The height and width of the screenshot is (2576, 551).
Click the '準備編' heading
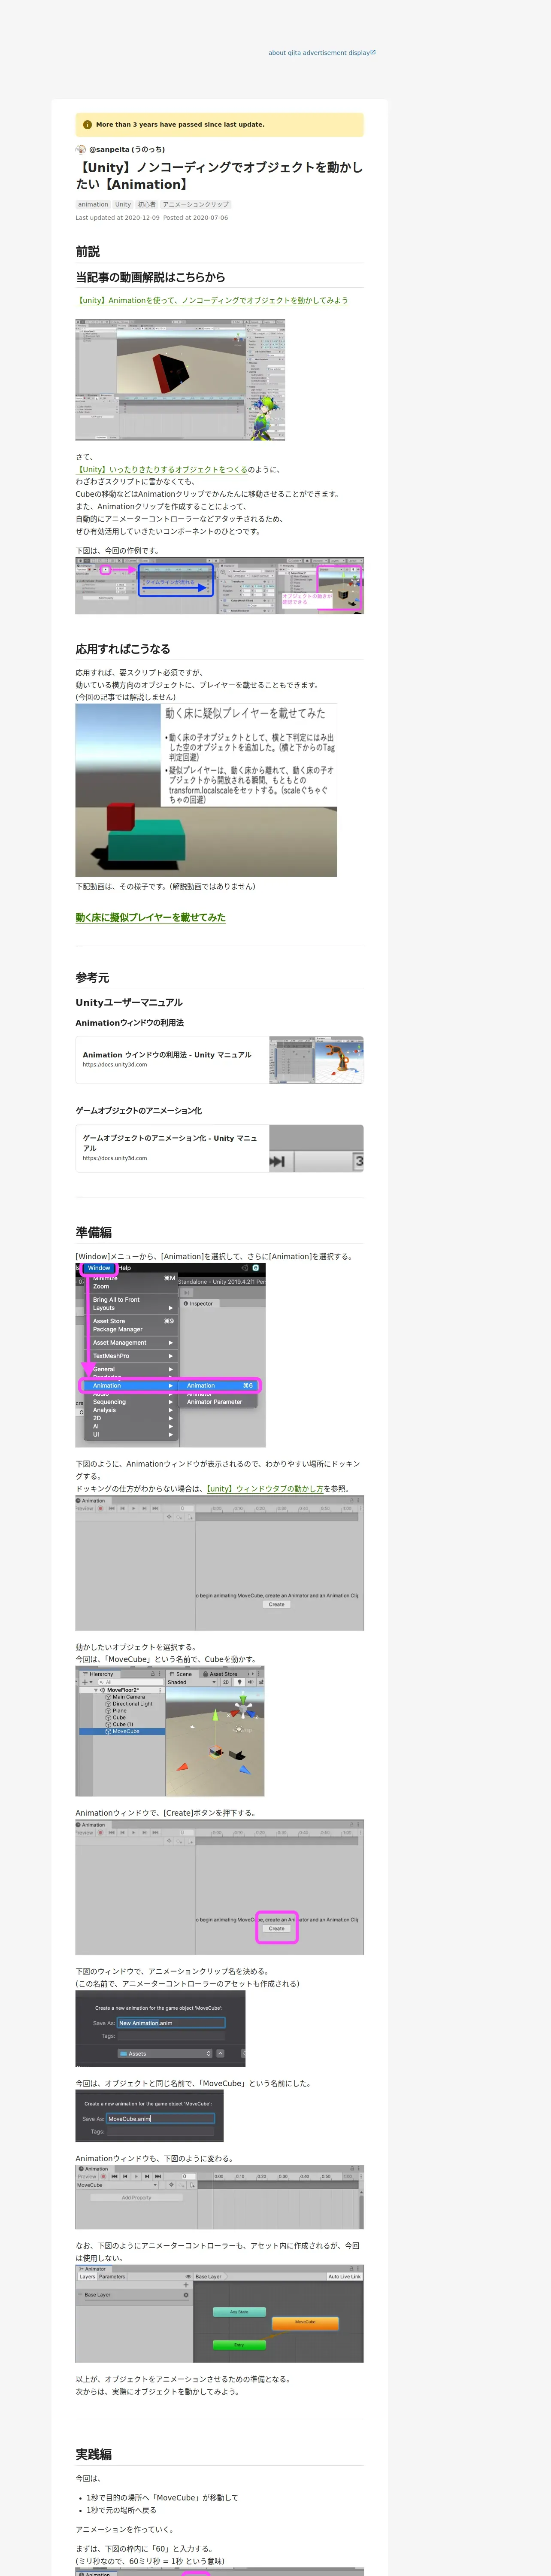click(x=94, y=1233)
